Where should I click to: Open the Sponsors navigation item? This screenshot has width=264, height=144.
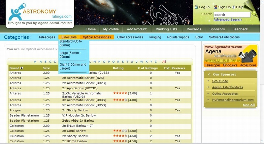(x=217, y=29)
